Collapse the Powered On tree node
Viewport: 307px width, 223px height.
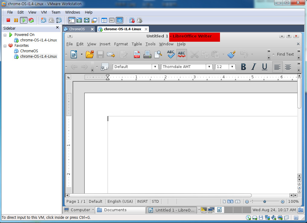click(x=5, y=35)
